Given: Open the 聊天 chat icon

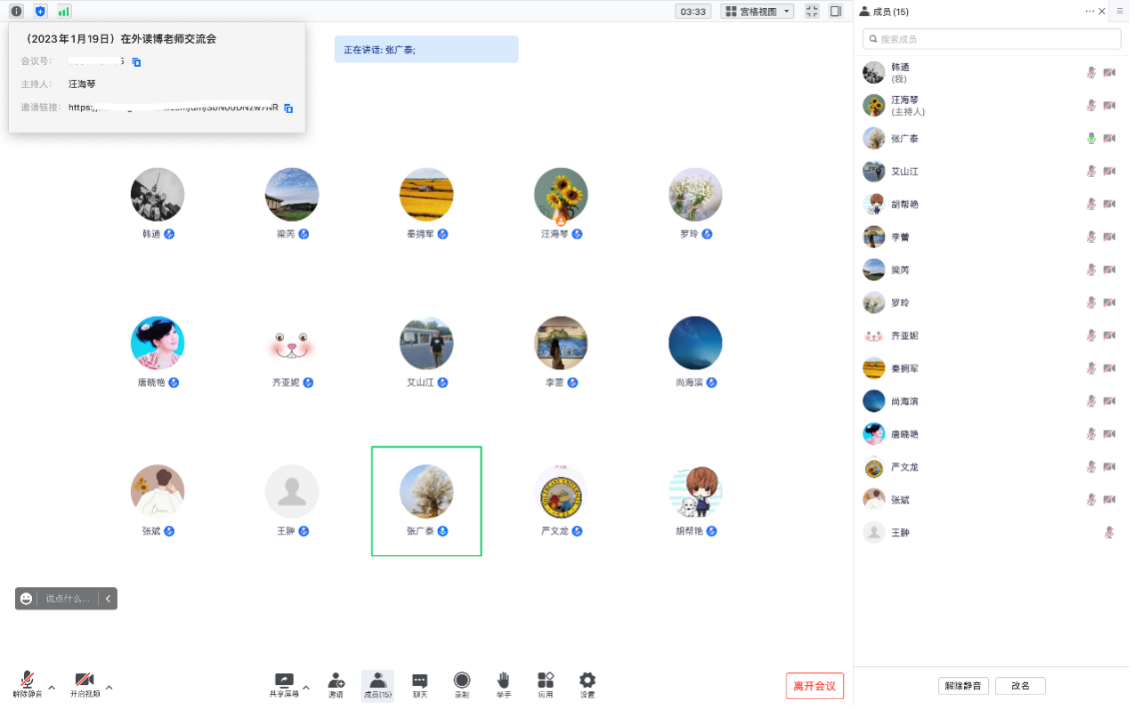Looking at the screenshot, I should pos(420,684).
